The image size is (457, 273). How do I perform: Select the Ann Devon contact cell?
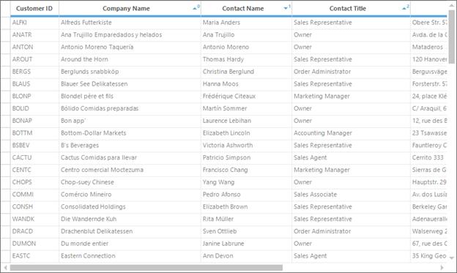[246, 256]
